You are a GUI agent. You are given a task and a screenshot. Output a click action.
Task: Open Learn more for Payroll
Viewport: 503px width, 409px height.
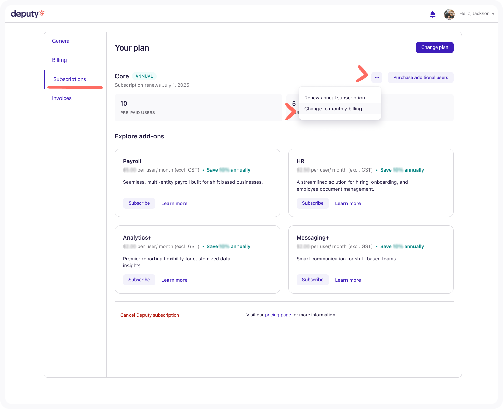point(174,203)
